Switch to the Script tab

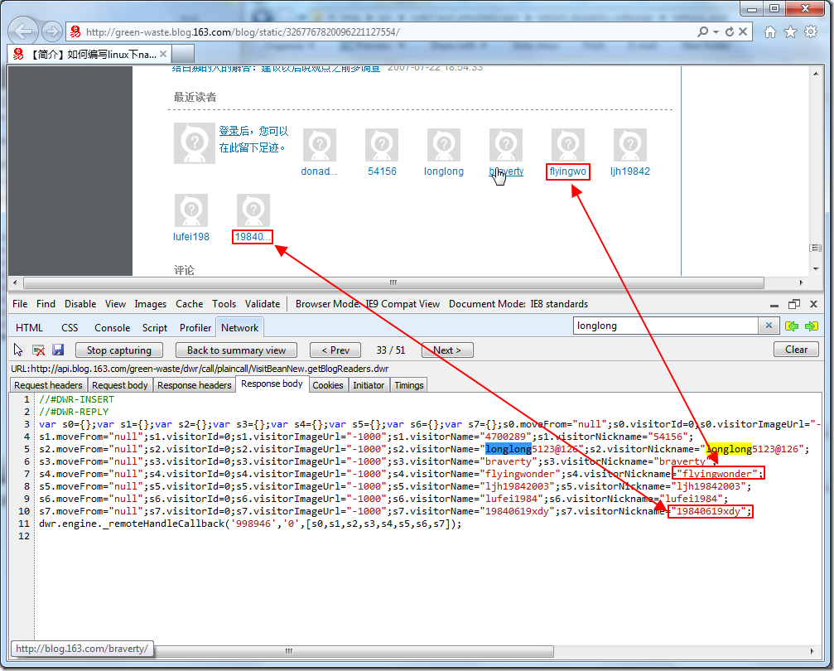pos(155,328)
